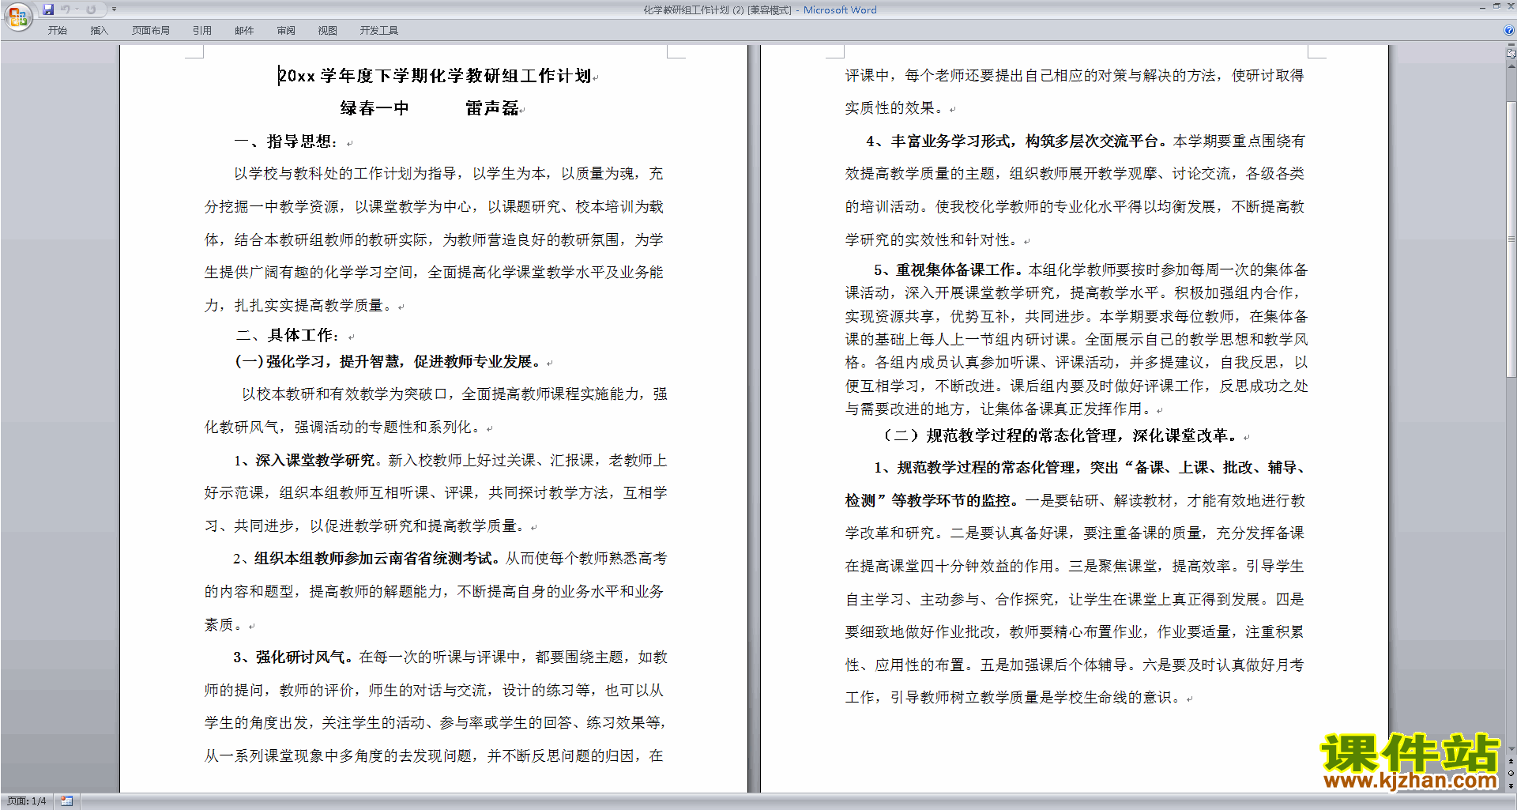Open the Office Button menu

coord(17,17)
